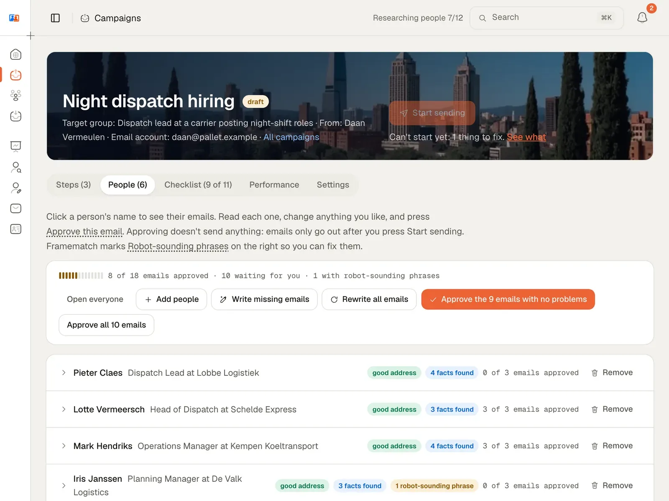Remove Iris Janssen from the campaign
This screenshot has height=501, width=669.
point(612,486)
